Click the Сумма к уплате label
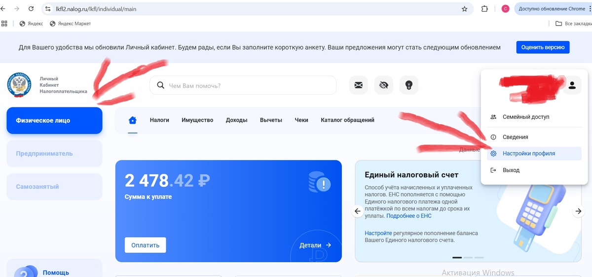This screenshot has height=277, width=592. [148, 197]
